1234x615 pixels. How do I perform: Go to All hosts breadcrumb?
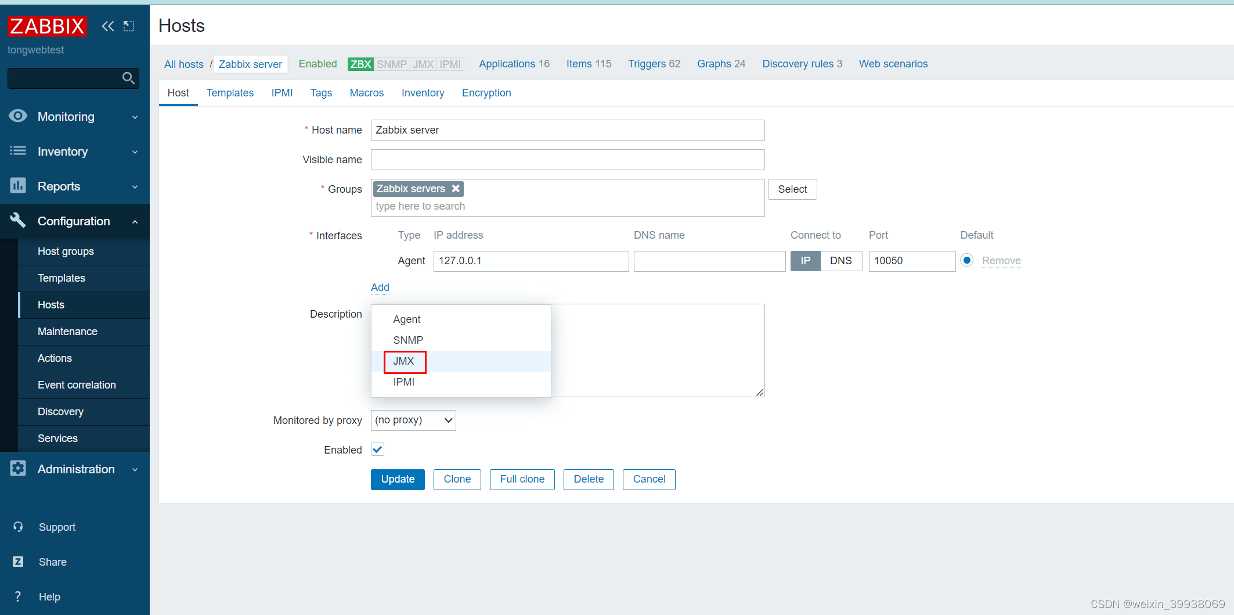coord(184,64)
